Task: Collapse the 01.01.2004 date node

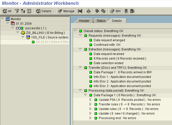Action: pyautogui.click(x=8, y=23)
